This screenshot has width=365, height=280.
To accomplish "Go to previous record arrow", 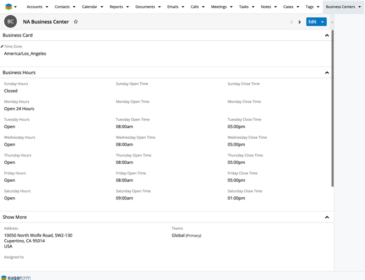I will (x=292, y=22).
